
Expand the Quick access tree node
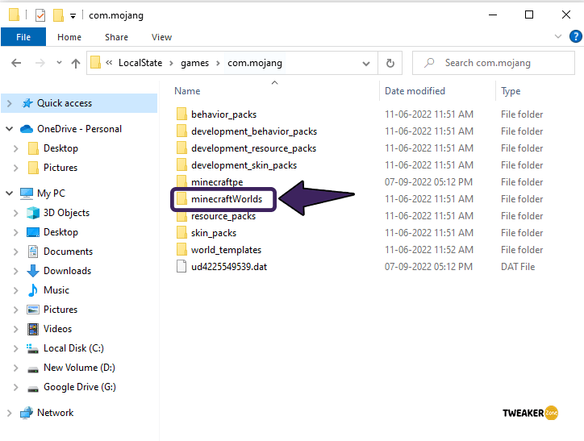[x=10, y=103]
